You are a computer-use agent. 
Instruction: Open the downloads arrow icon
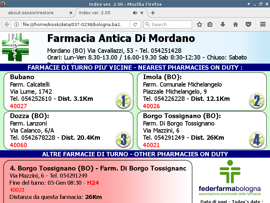pyautogui.click(x=222, y=24)
